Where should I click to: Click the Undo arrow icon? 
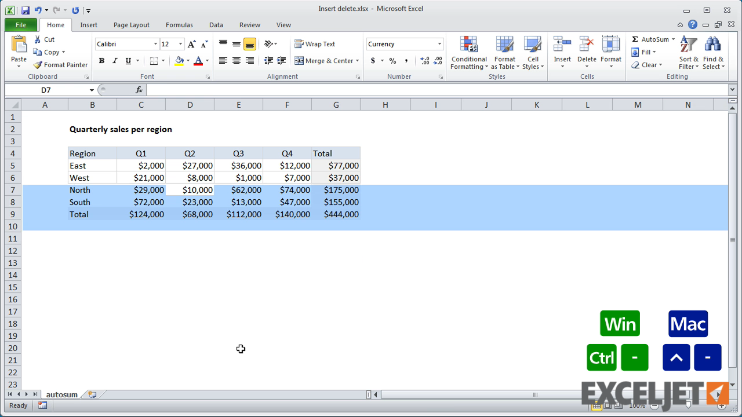pos(38,10)
